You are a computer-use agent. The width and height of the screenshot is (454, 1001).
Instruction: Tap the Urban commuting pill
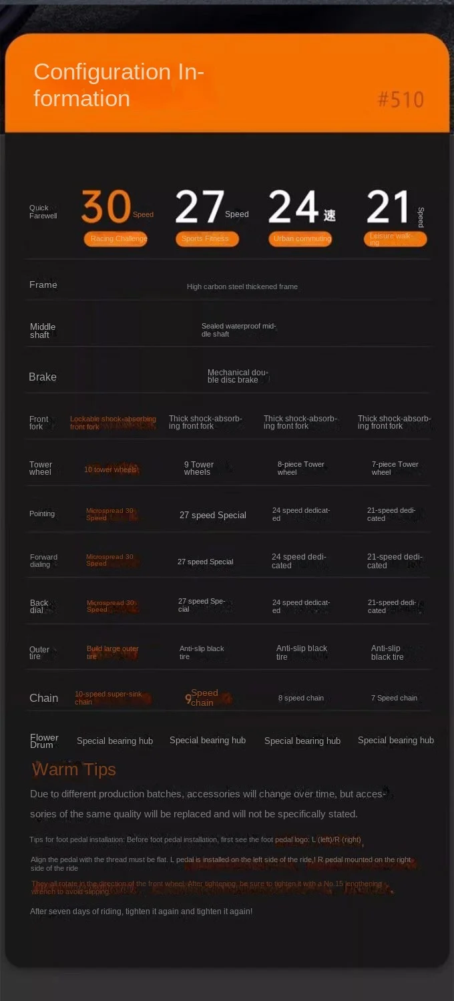[301, 238]
